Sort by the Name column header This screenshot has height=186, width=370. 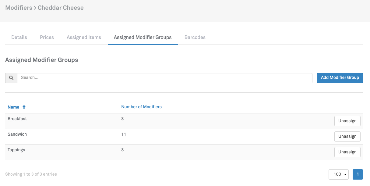pos(13,107)
